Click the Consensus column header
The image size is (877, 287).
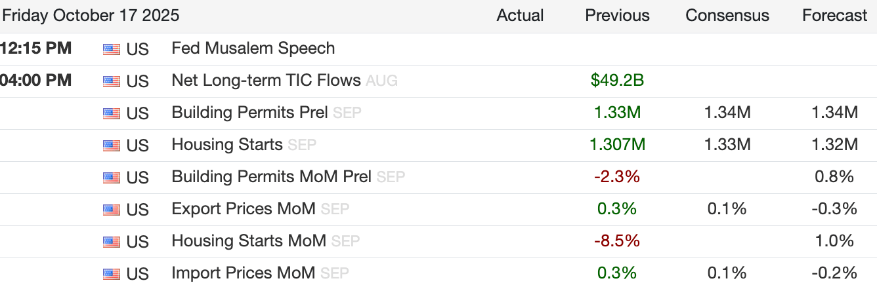(x=727, y=16)
